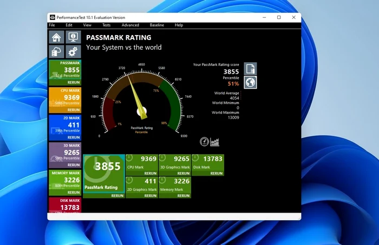Click the Percentile label under gauge

[141, 132]
